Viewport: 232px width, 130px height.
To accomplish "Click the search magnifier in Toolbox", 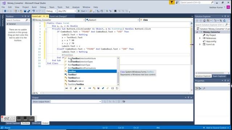I will coord(26,20).
